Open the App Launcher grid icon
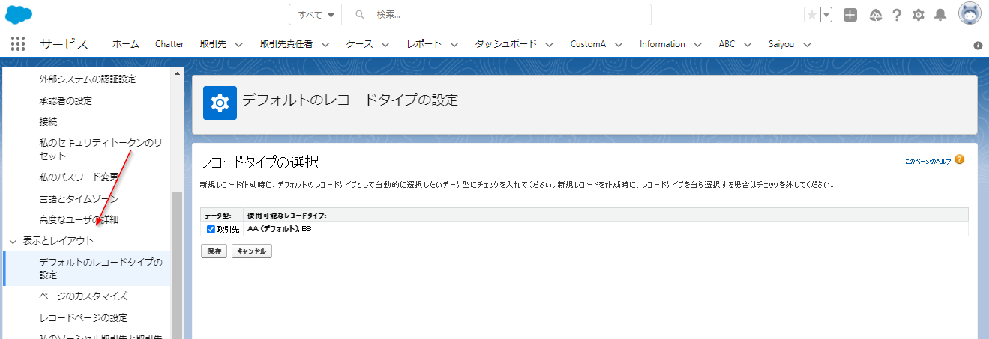This screenshot has width=989, height=339. (x=18, y=44)
